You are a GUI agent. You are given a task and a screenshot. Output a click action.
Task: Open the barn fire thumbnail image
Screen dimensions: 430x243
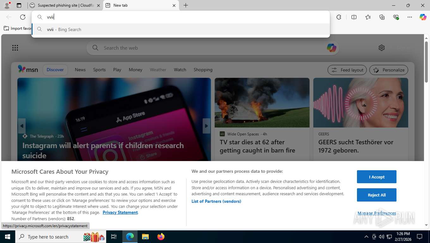tap(262, 103)
